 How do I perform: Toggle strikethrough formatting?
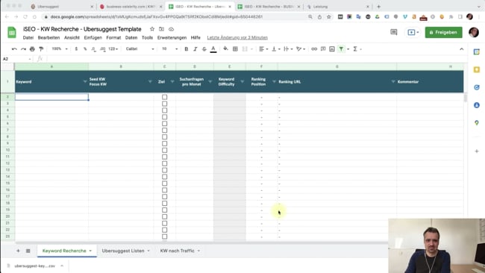[x=204, y=48]
